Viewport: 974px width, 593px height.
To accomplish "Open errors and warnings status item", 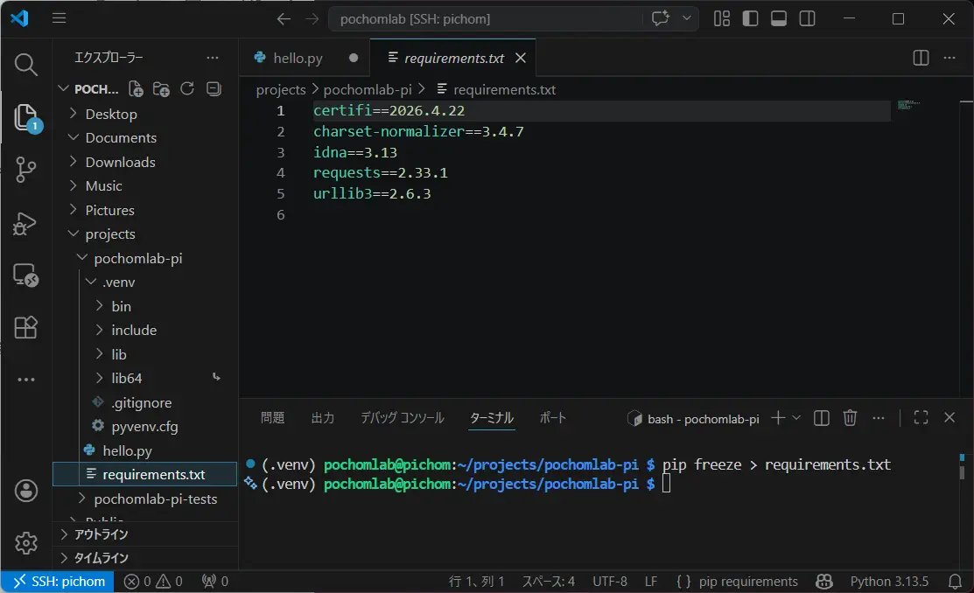I will 153,582.
